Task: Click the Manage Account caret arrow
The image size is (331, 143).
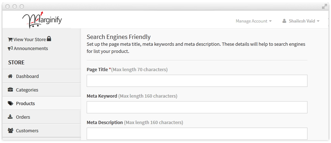Action: pyautogui.click(x=270, y=21)
